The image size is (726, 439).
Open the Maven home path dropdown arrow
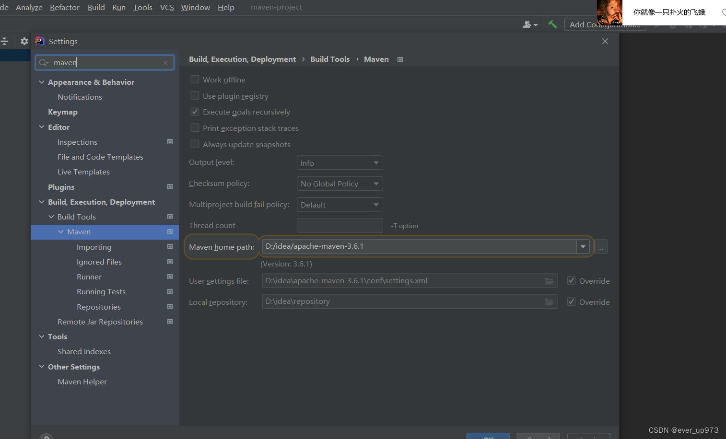(x=583, y=246)
